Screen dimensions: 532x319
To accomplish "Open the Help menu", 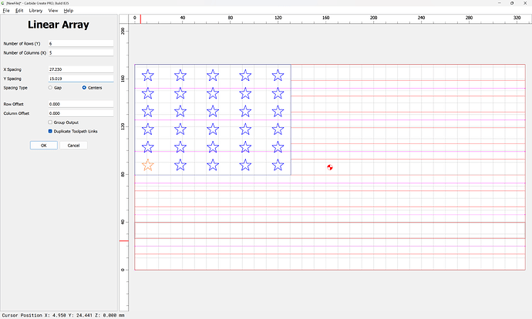I will [x=68, y=11].
